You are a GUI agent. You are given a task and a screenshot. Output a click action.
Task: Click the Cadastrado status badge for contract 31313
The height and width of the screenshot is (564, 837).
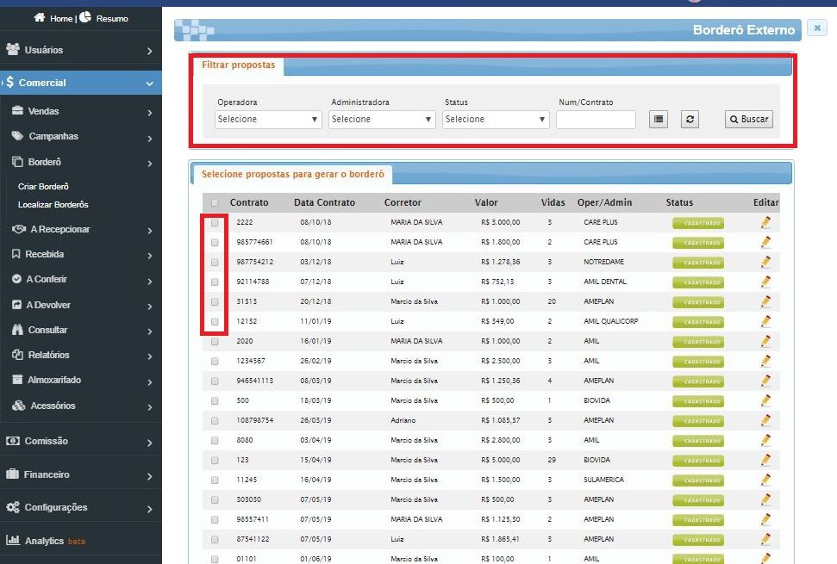(x=697, y=301)
